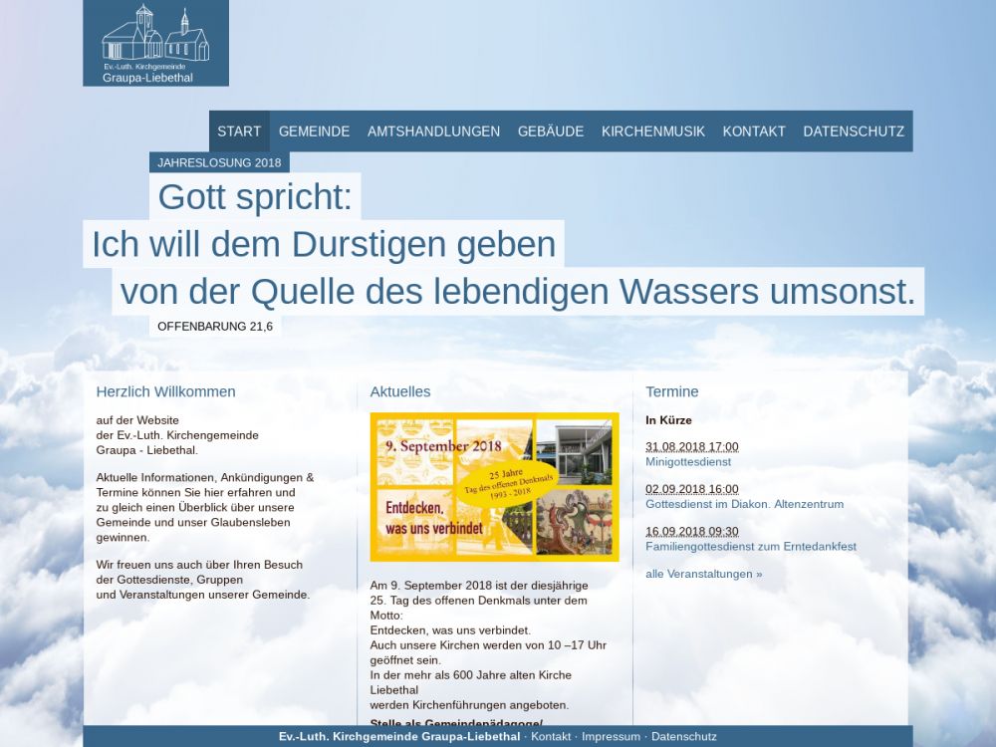Click the Tag des offenen Denkmals banner
This screenshot has width=996, height=747.
[494, 487]
